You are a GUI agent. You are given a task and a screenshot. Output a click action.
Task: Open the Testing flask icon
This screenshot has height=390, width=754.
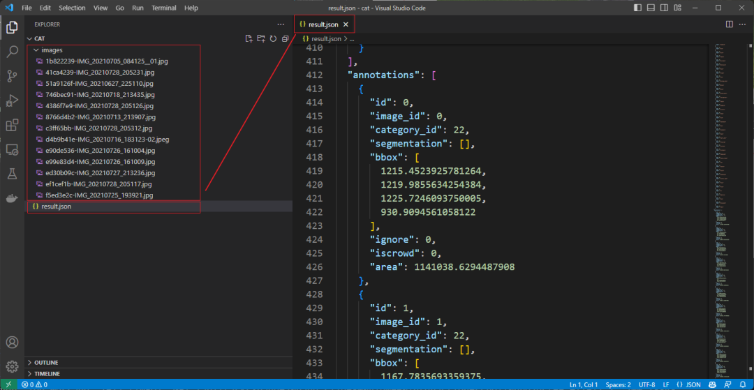tap(12, 174)
